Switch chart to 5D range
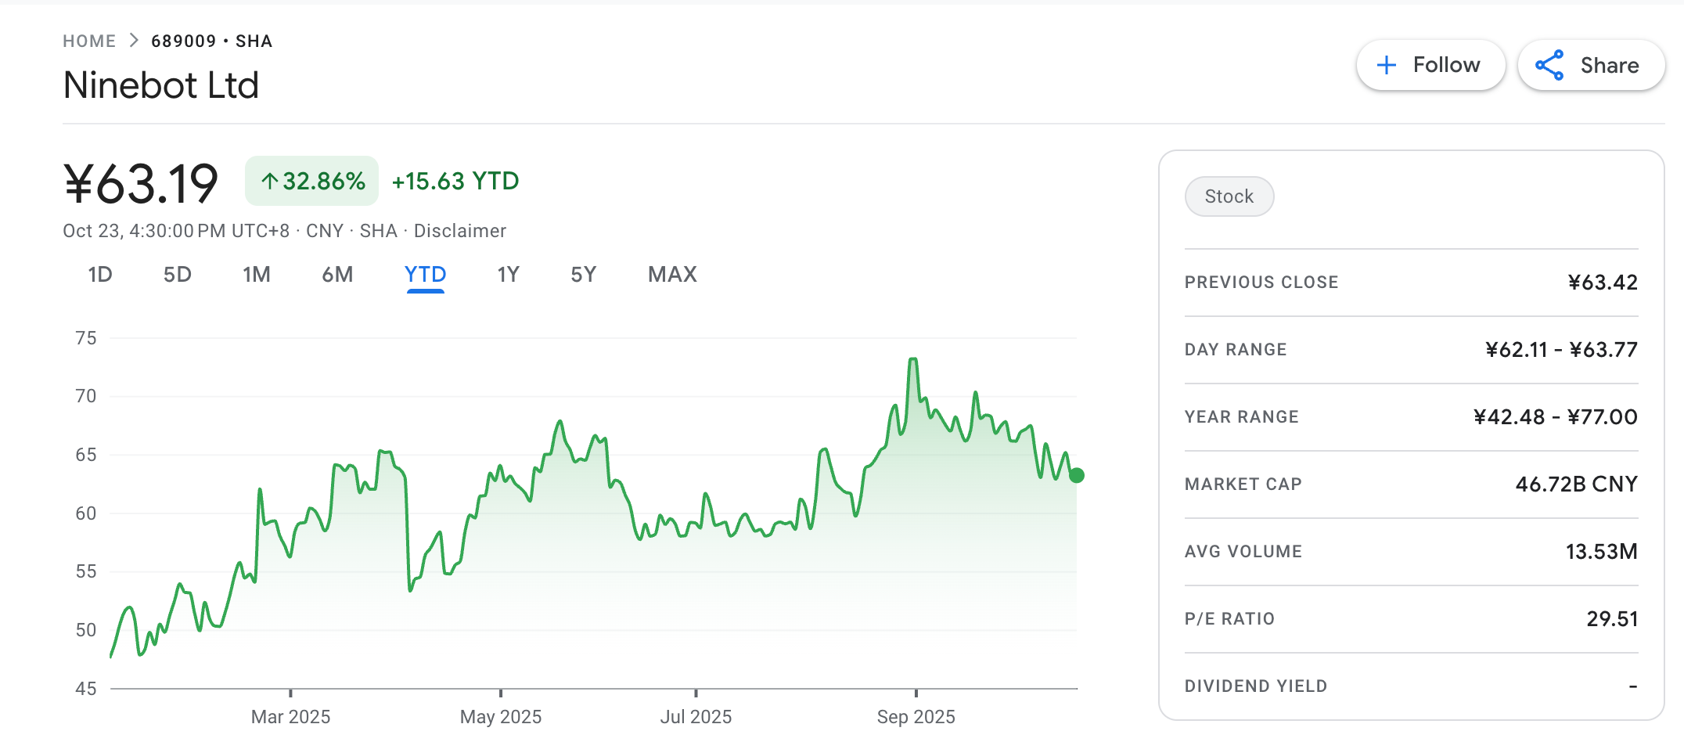1684x742 pixels. click(178, 275)
